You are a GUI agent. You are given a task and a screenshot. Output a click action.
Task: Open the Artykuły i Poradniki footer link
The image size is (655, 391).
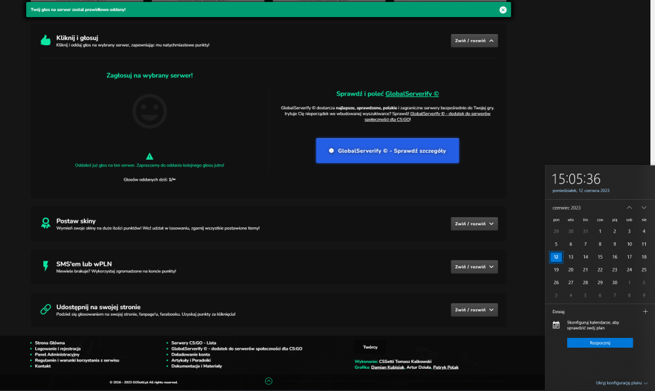[x=191, y=360]
